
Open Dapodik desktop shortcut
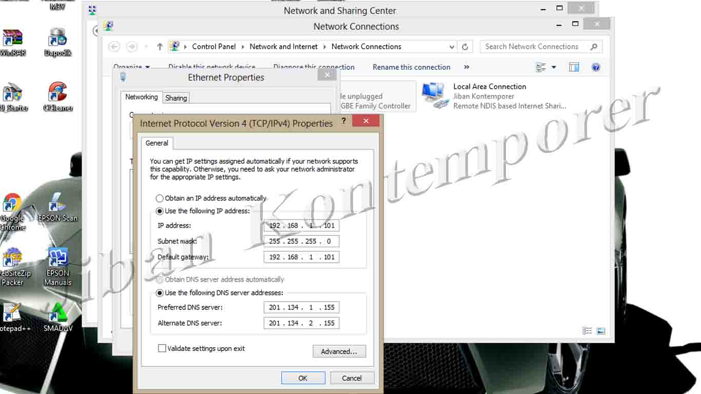click(57, 43)
